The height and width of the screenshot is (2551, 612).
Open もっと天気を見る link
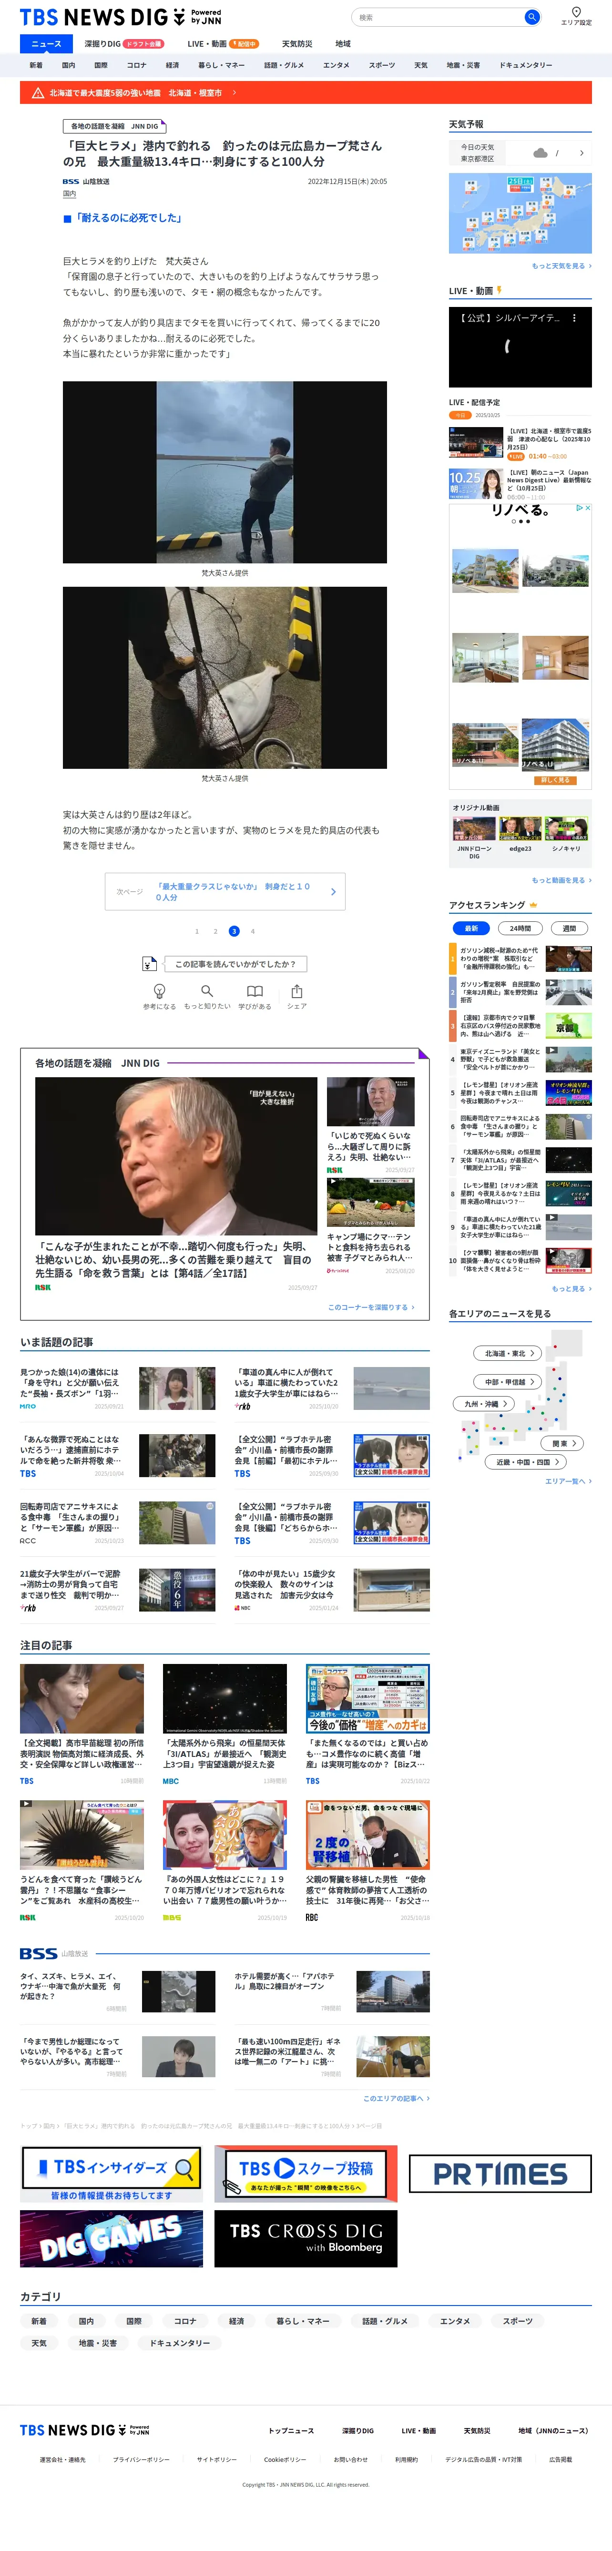561,265
